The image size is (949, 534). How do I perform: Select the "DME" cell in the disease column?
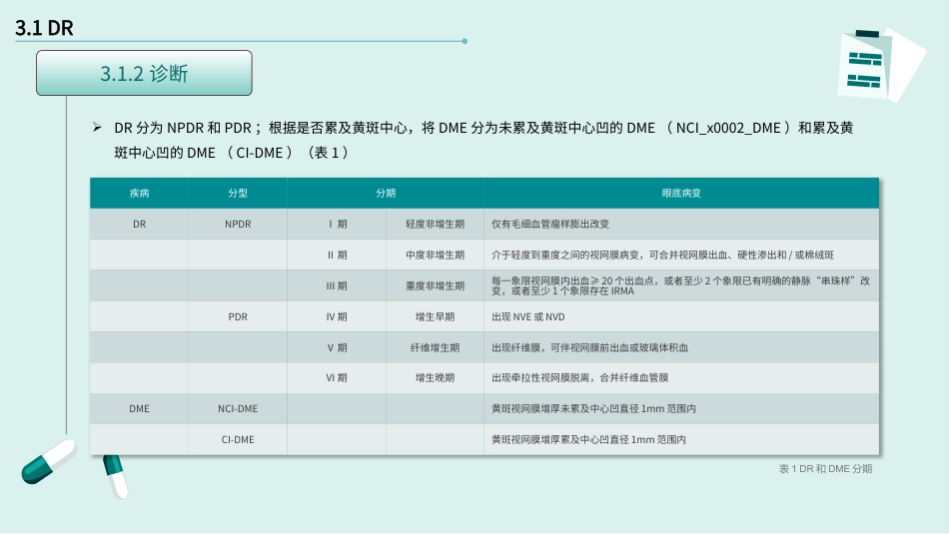point(139,409)
